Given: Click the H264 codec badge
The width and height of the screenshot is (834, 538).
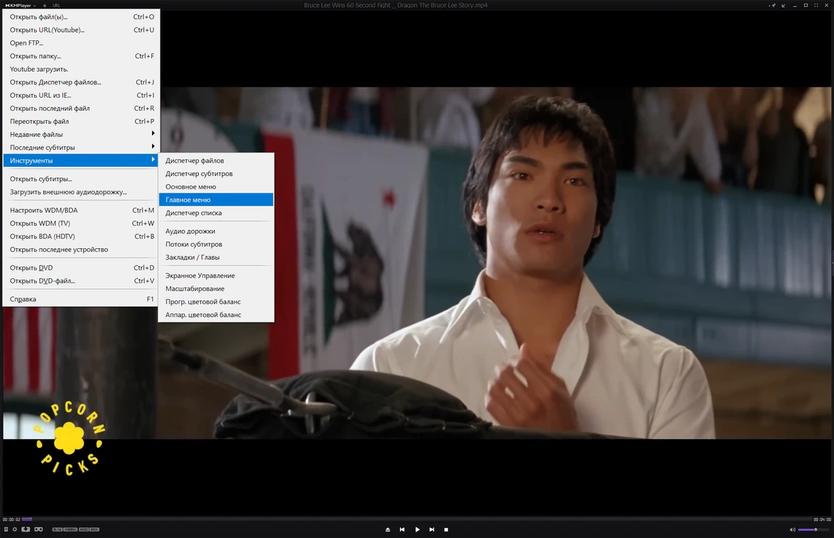Looking at the screenshot, I should tap(71, 530).
